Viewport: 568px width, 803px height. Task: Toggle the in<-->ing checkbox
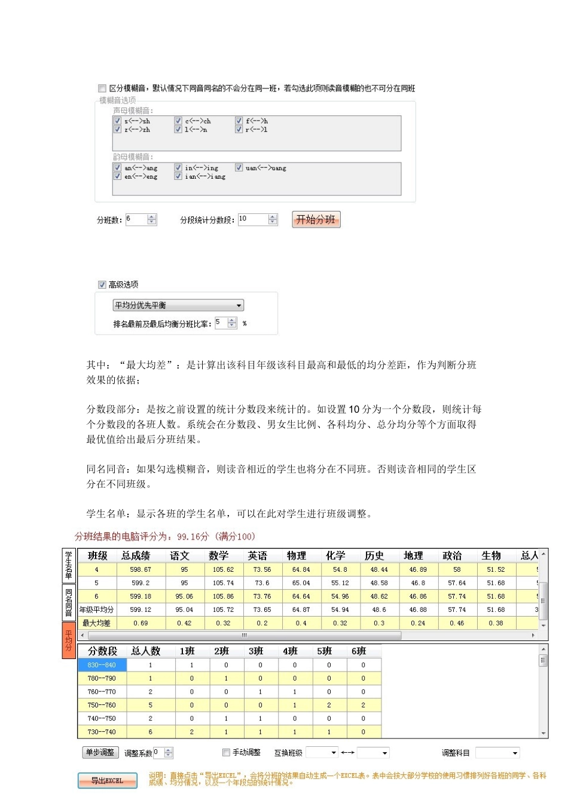pos(178,168)
